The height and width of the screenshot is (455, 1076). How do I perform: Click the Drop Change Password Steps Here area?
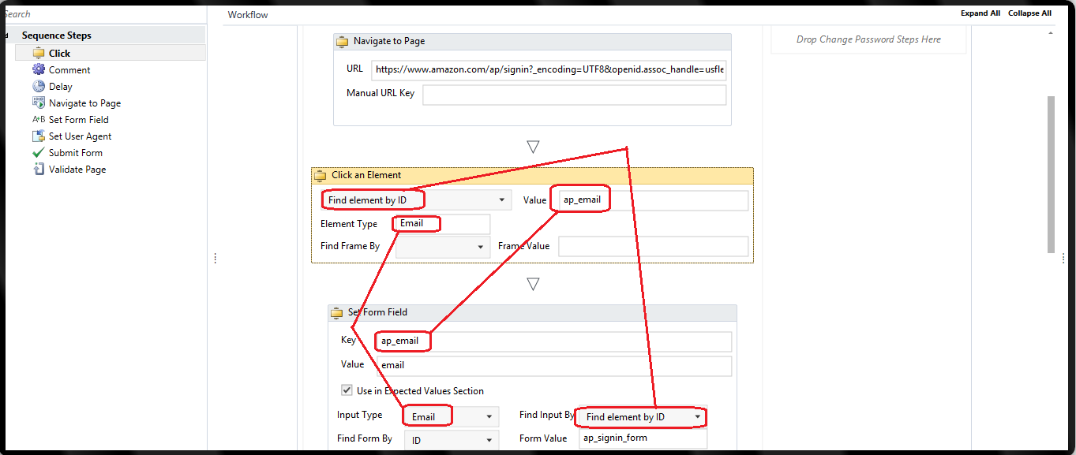pyautogui.click(x=868, y=39)
